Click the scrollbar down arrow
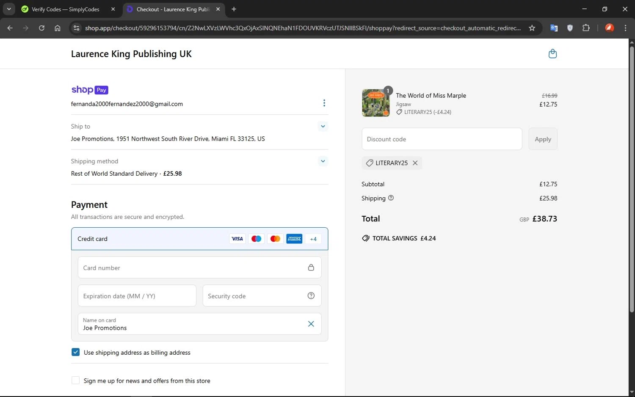The width and height of the screenshot is (635, 397). [x=632, y=392]
